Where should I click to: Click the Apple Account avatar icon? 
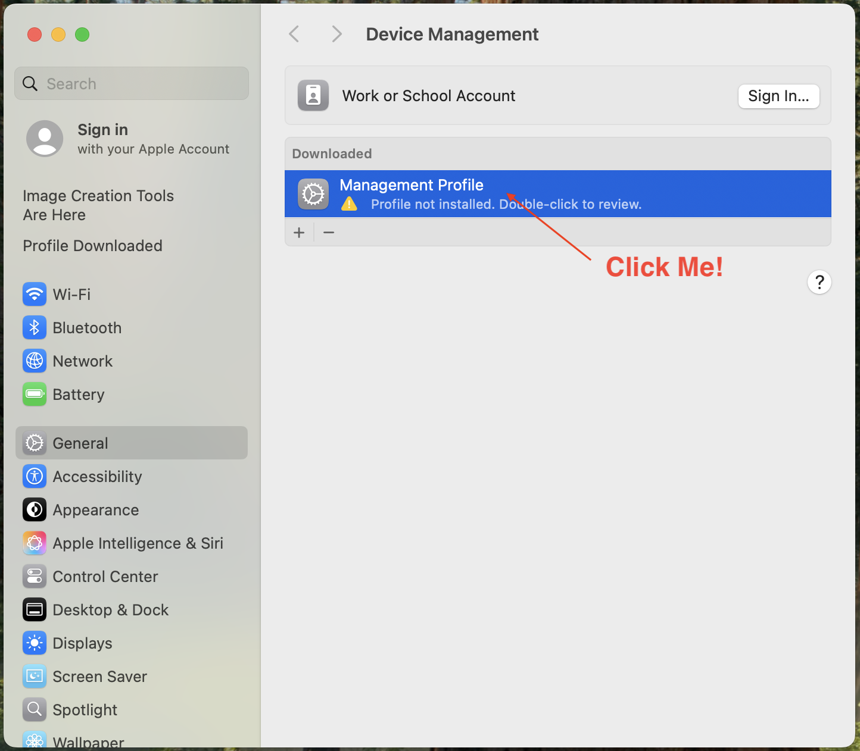(x=45, y=139)
